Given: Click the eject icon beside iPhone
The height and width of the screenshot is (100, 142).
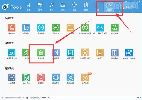Looking at the screenshot, I should click(48, 98).
